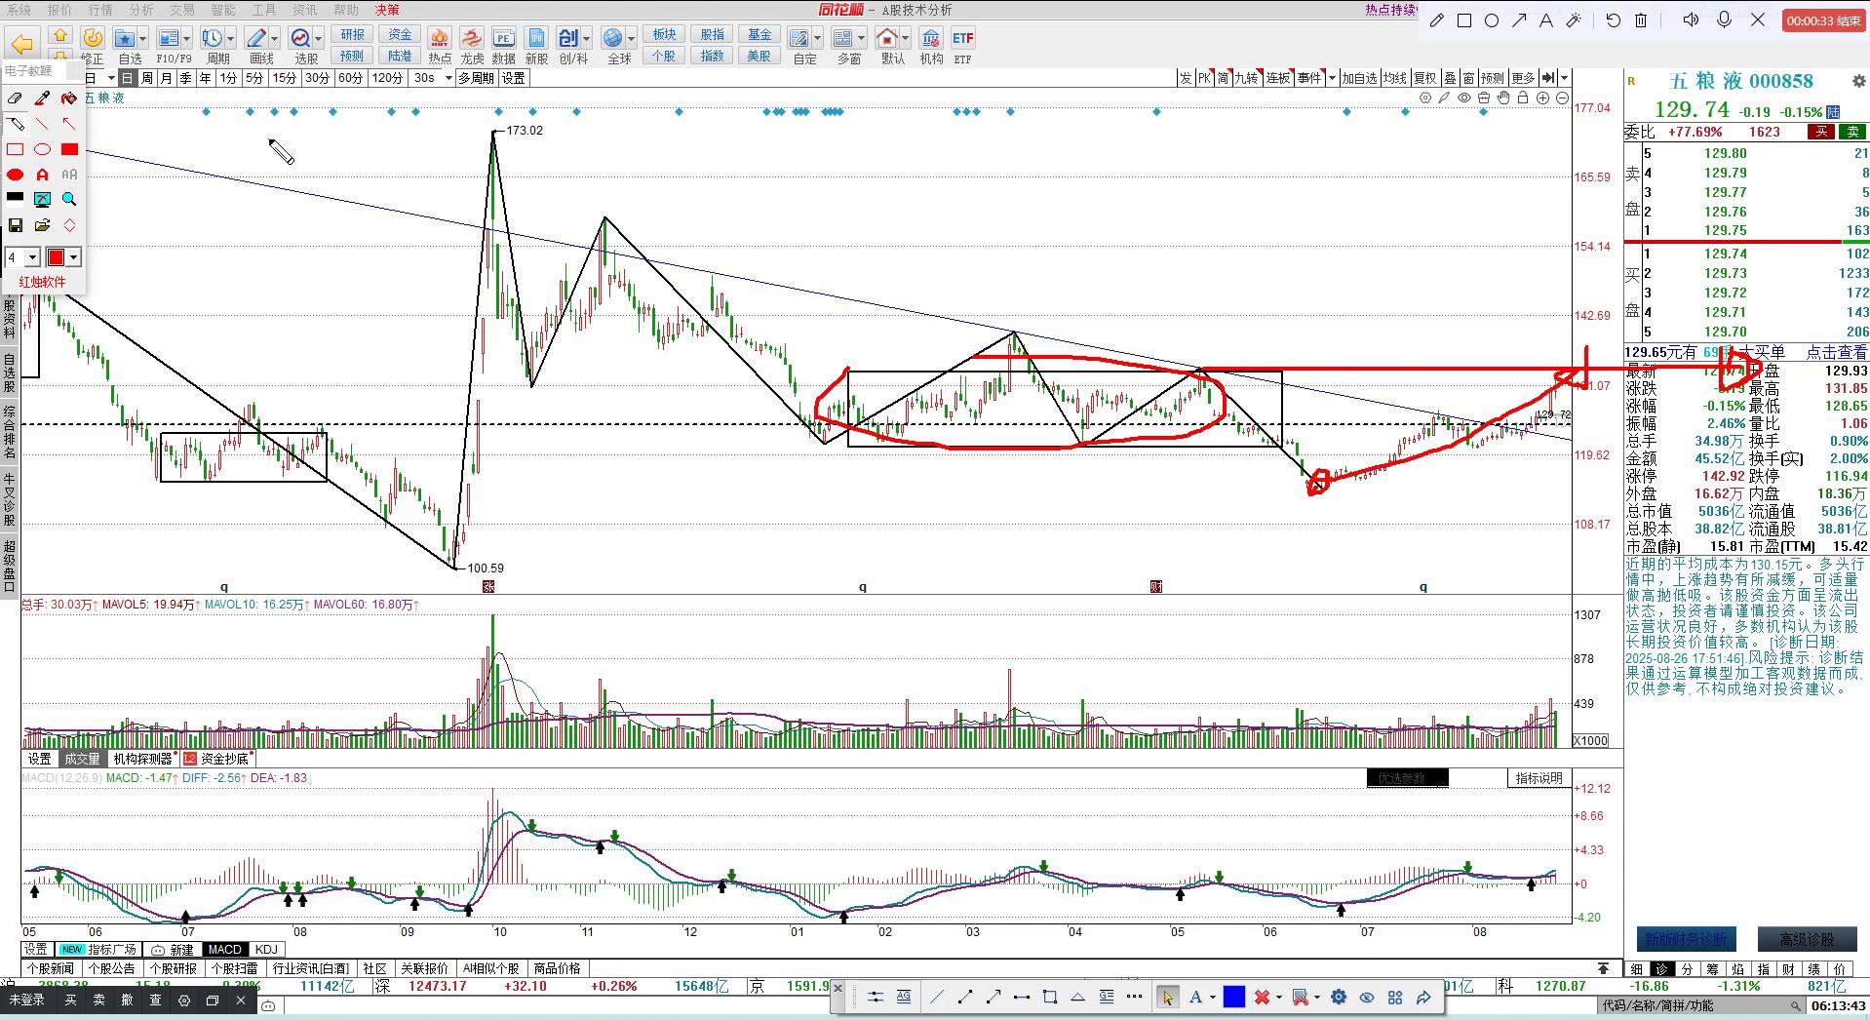Open the line width dropdown showing 4
The width and height of the screenshot is (1870, 1020).
32,257
